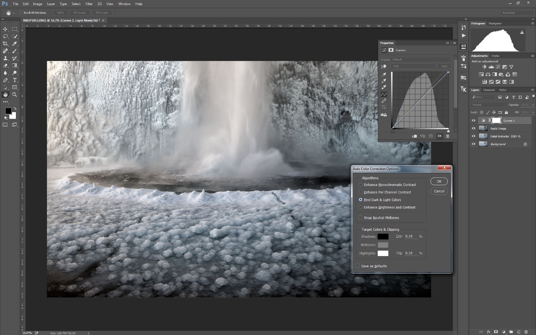Switch to the Paths tab
The image size is (536, 335).
click(503, 90)
